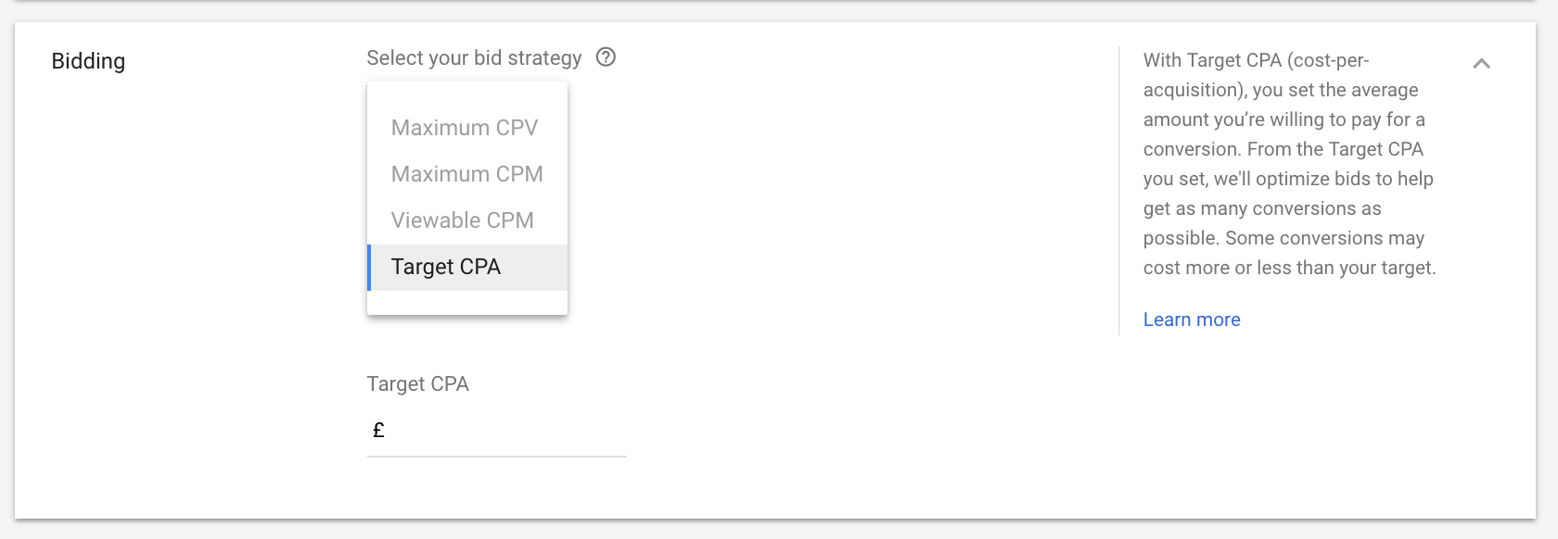This screenshot has height=539, width=1558.
Task: Click the Learn more hyperlink under the description
Action: point(1192,319)
